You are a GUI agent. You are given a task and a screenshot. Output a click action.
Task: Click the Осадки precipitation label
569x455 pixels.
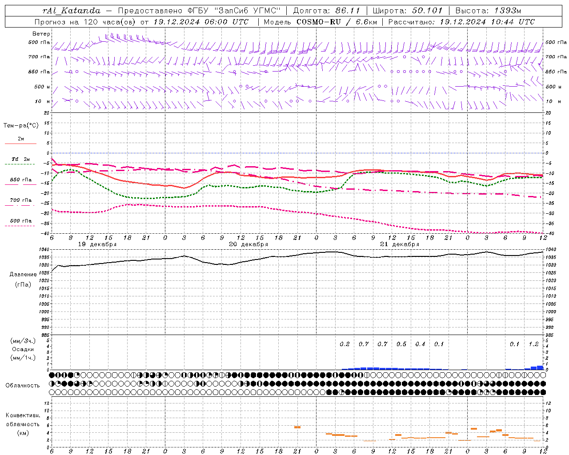click(x=23, y=349)
